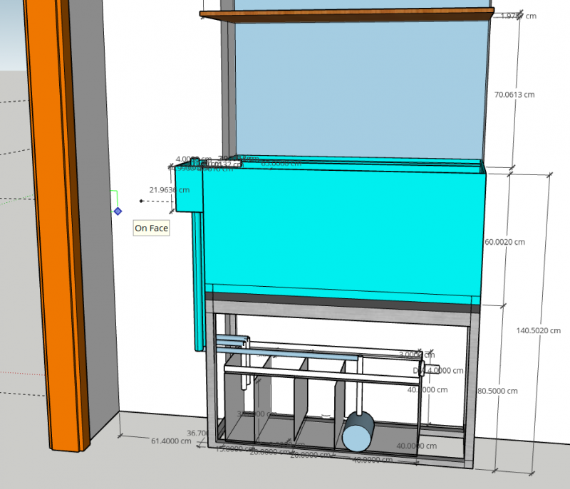
Task: Click the 'DIA 4.0000 cm' pipe diameter label
Action: pyautogui.click(x=438, y=371)
